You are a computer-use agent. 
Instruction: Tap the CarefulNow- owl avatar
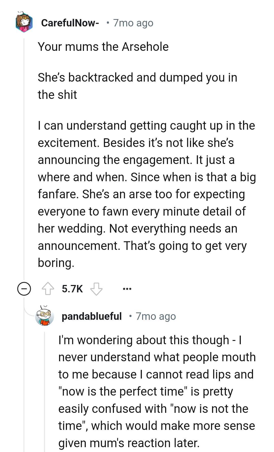click(24, 22)
